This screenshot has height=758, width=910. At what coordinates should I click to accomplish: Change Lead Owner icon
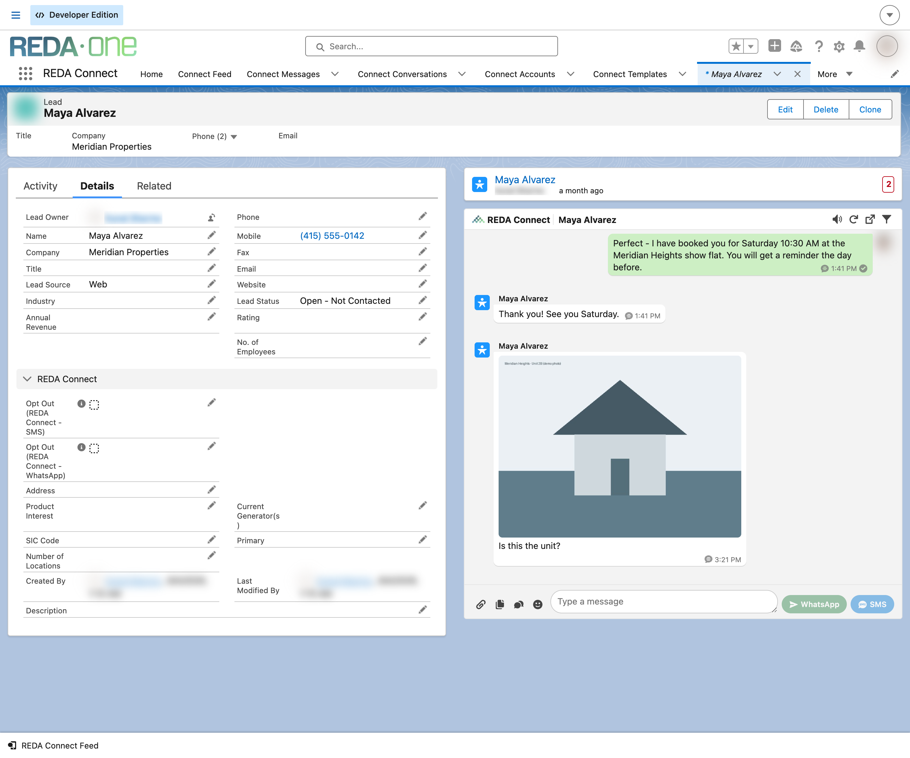[211, 217]
